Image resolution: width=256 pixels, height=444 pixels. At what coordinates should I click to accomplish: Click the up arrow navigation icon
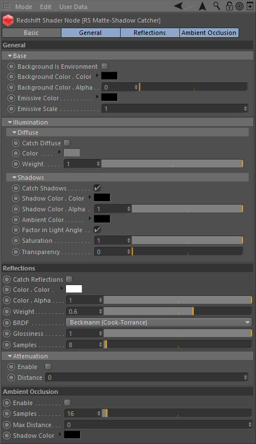(x=202, y=6)
